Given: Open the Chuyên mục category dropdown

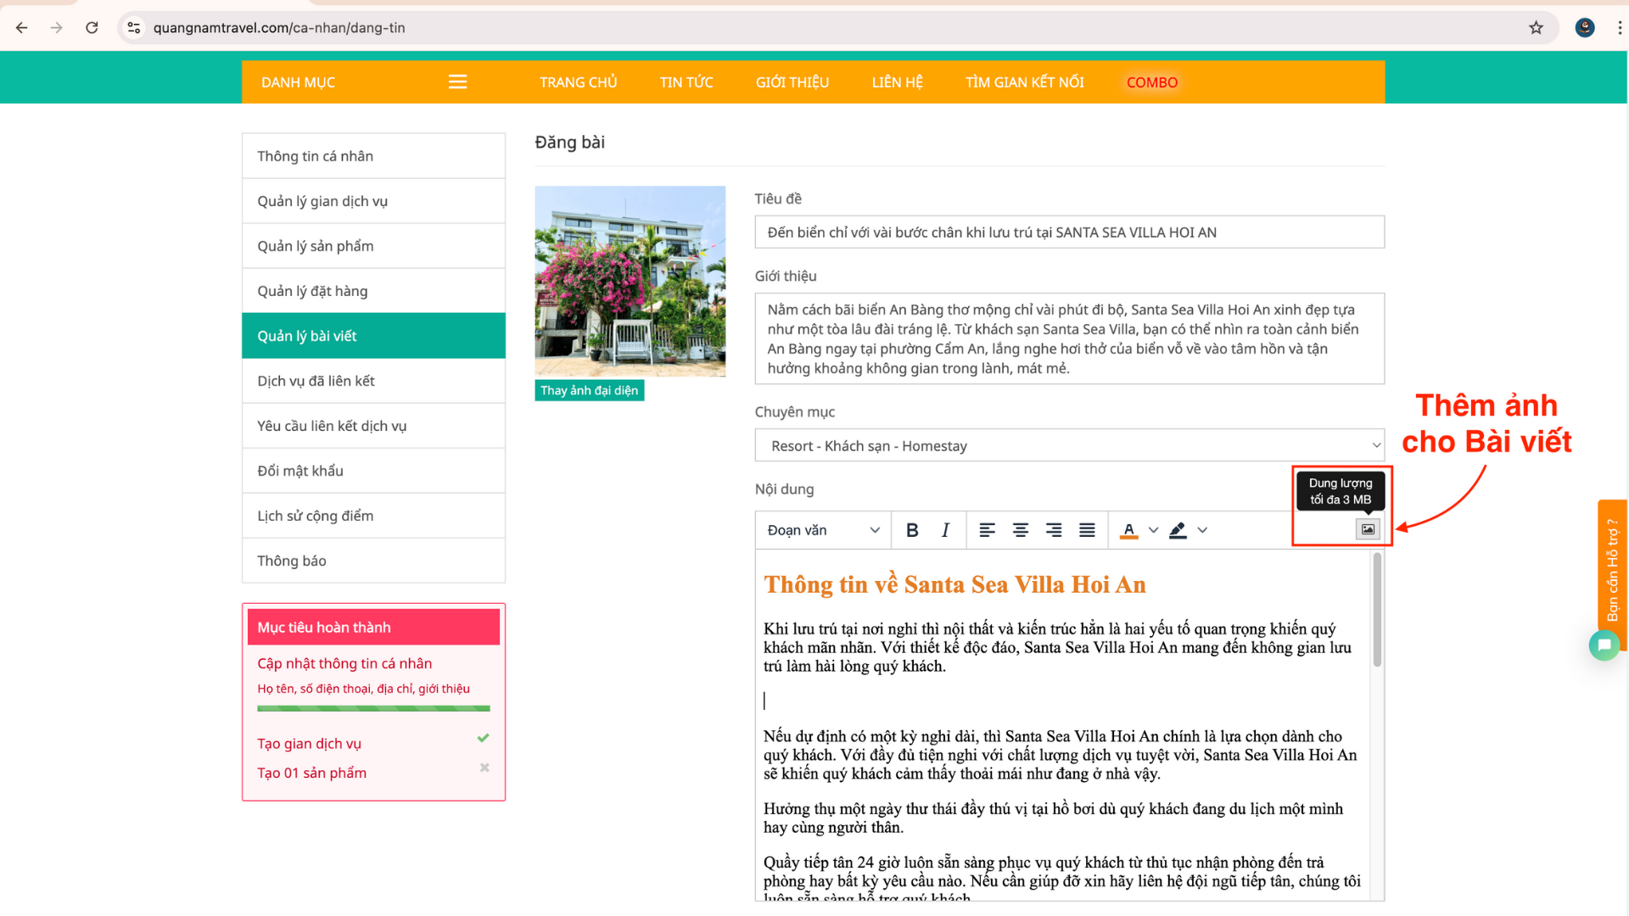Looking at the screenshot, I should coord(1069,445).
